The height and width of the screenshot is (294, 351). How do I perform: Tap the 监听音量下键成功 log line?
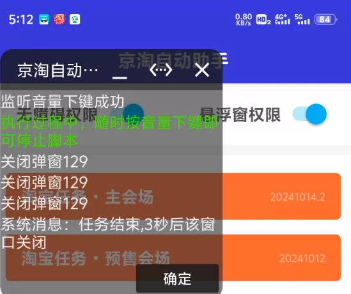point(63,102)
